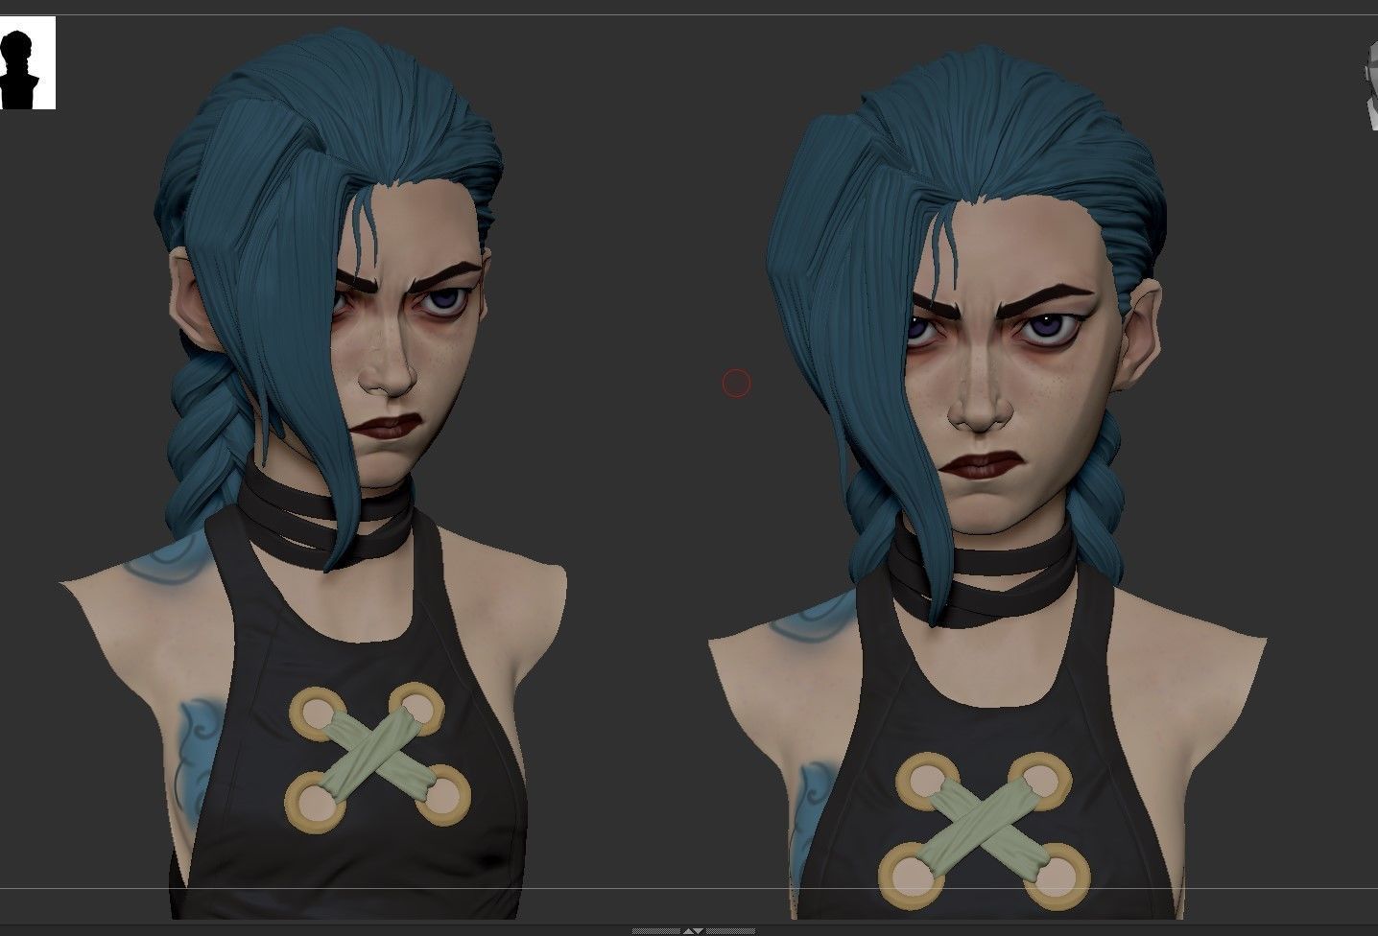The height and width of the screenshot is (936, 1378).
Task: Click the up arrow on the bottom divider
Action: pos(688,931)
